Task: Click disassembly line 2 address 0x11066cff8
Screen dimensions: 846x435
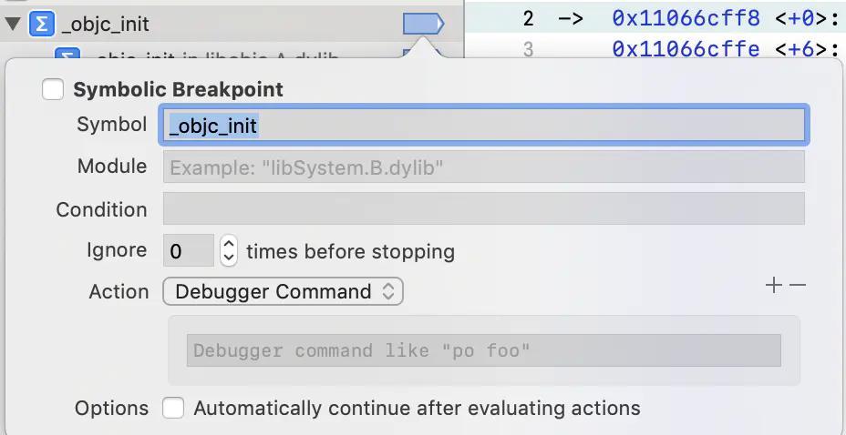Action: tap(686, 19)
